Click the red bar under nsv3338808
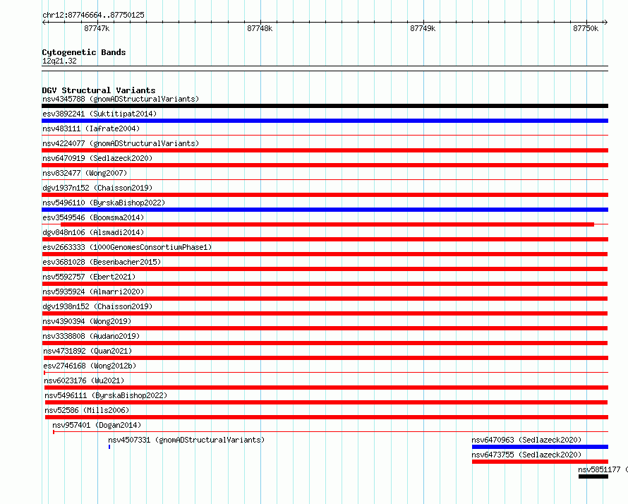The width and height of the screenshot is (628, 504). [x=325, y=343]
